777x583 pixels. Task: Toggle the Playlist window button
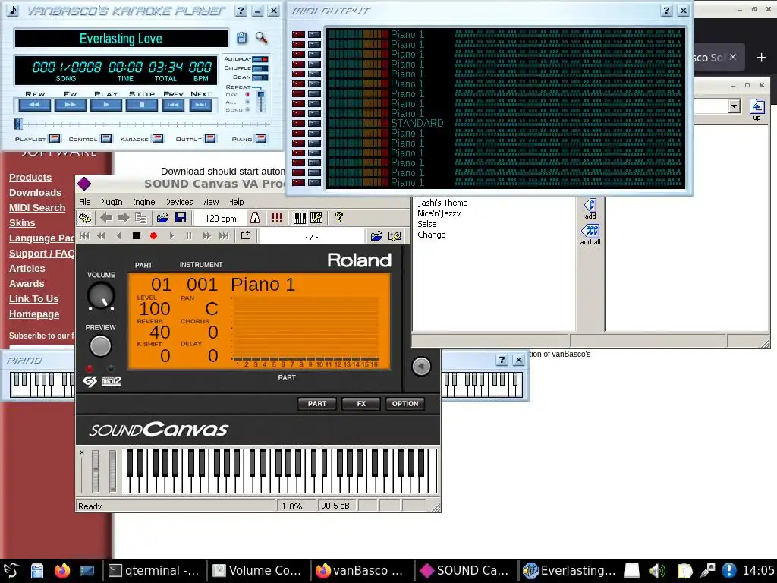55,139
